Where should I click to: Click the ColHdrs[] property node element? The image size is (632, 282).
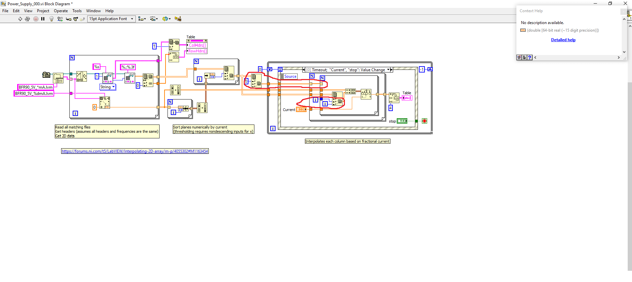coord(197,45)
